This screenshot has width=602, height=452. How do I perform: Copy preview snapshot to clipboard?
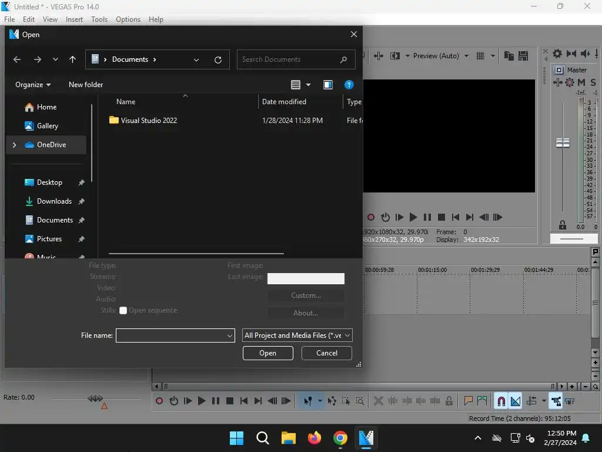click(x=509, y=56)
